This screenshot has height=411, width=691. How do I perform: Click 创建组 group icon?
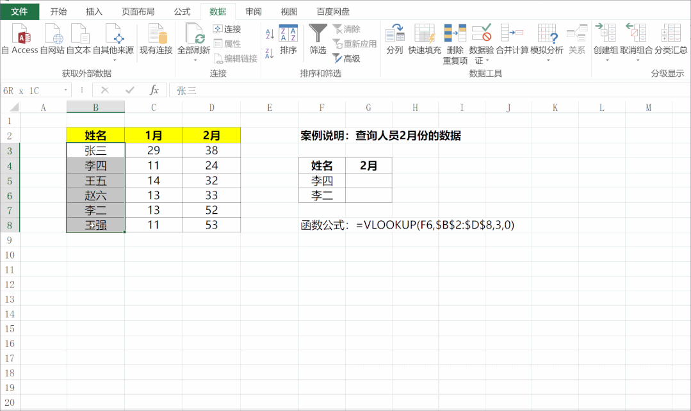[x=606, y=35]
